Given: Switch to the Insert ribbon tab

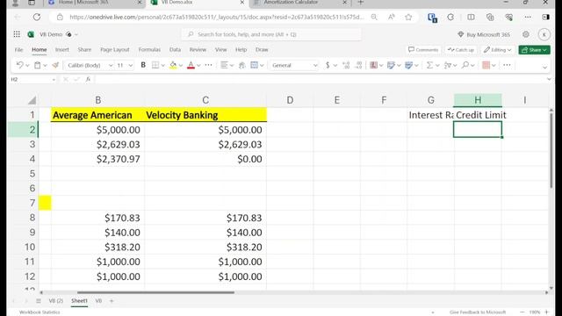Looking at the screenshot, I should point(61,50).
